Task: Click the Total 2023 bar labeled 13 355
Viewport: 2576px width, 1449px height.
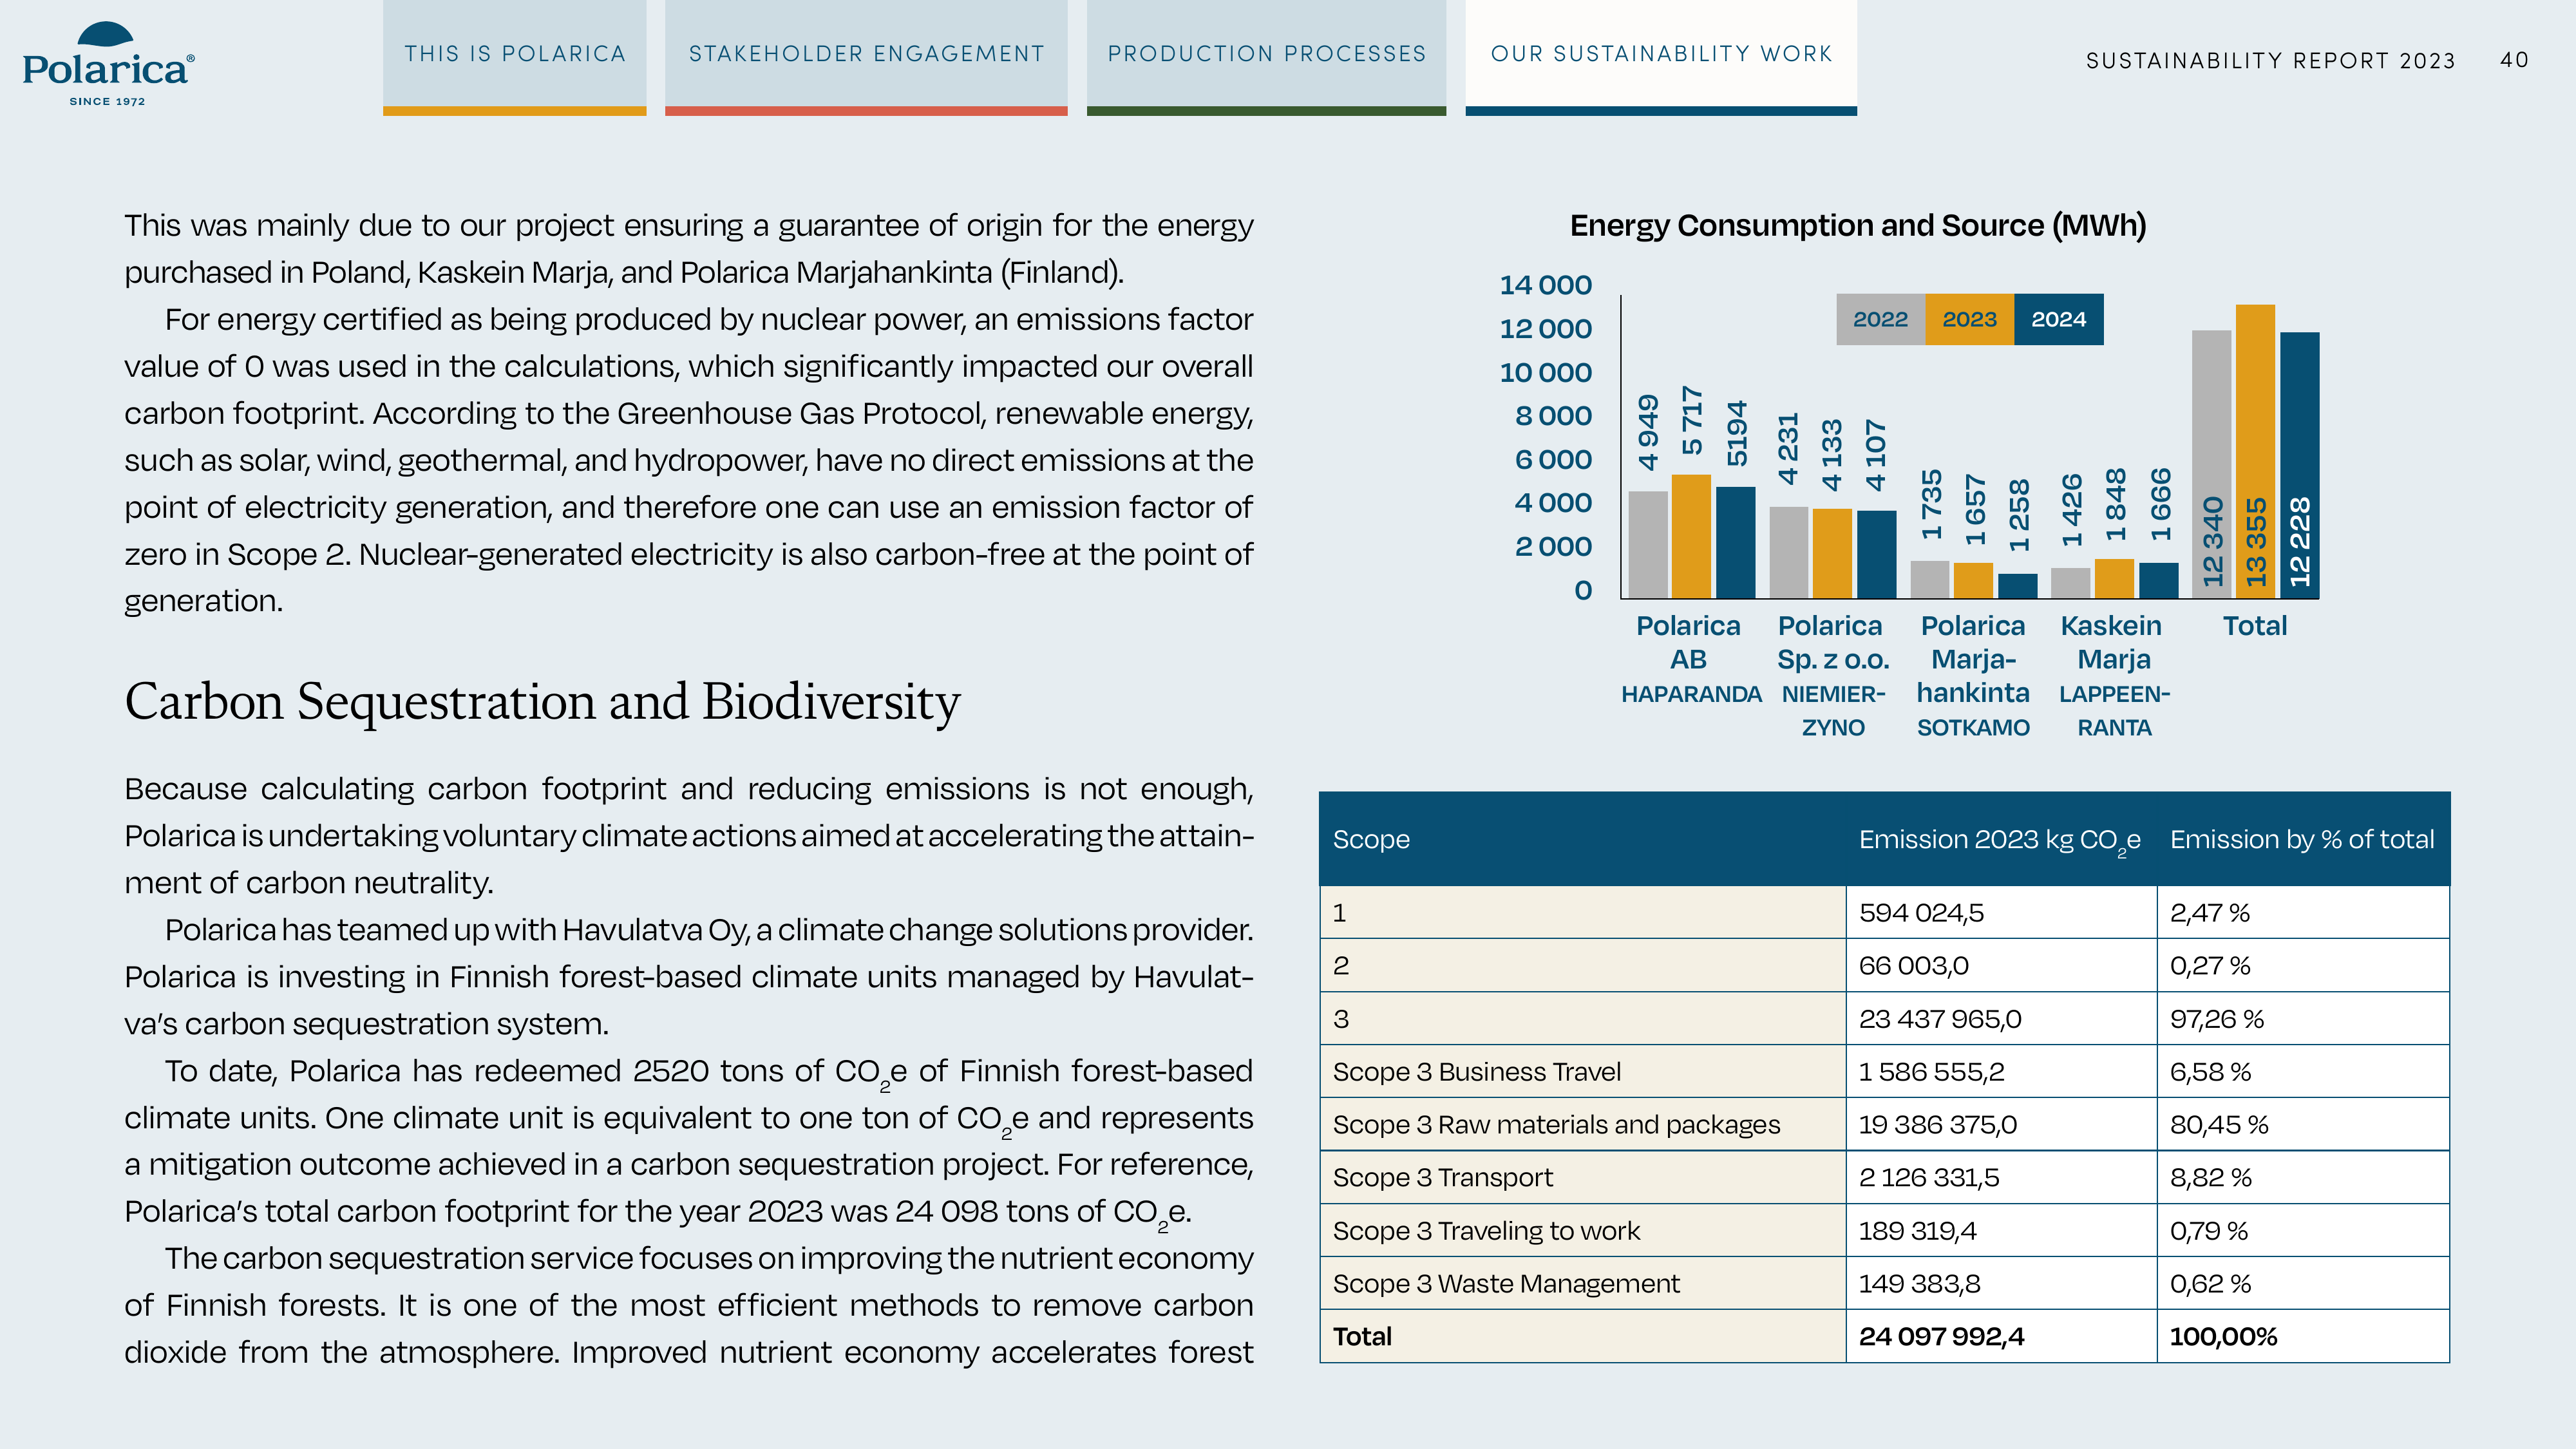Action: pyautogui.click(x=2255, y=452)
